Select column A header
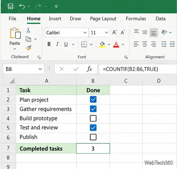This screenshot has width=177, height=169. click(x=46, y=81)
